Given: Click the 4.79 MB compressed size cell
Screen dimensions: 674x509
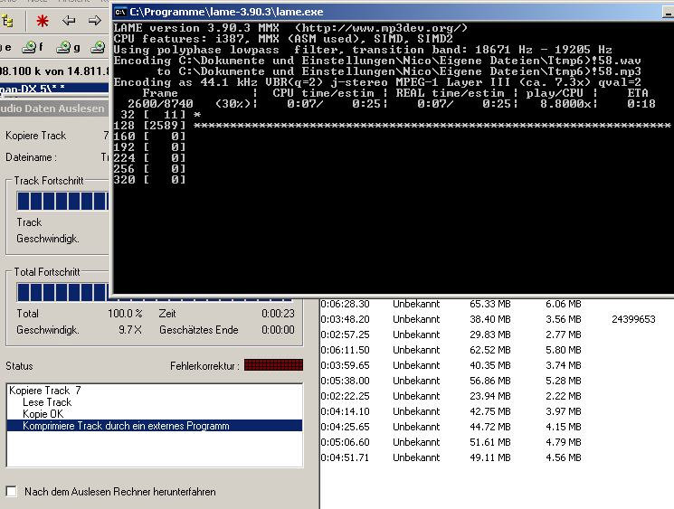Looking at the screenshot, I should click(x=563, y=442).
